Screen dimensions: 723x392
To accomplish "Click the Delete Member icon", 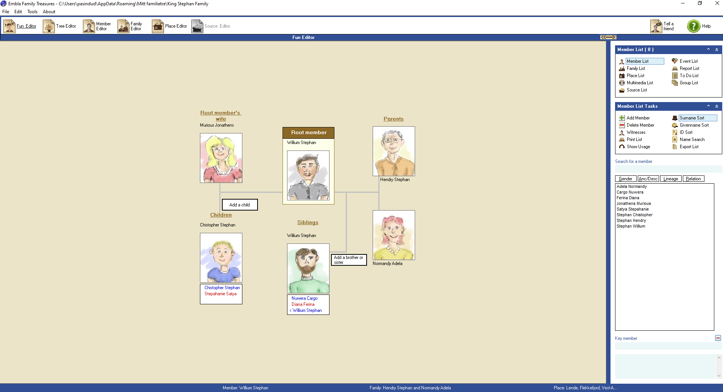I will click(x=622, y=125).
